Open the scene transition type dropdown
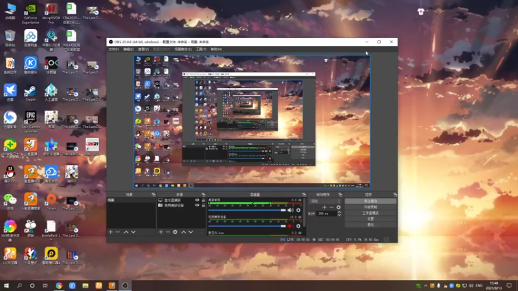 click(325, 201)
